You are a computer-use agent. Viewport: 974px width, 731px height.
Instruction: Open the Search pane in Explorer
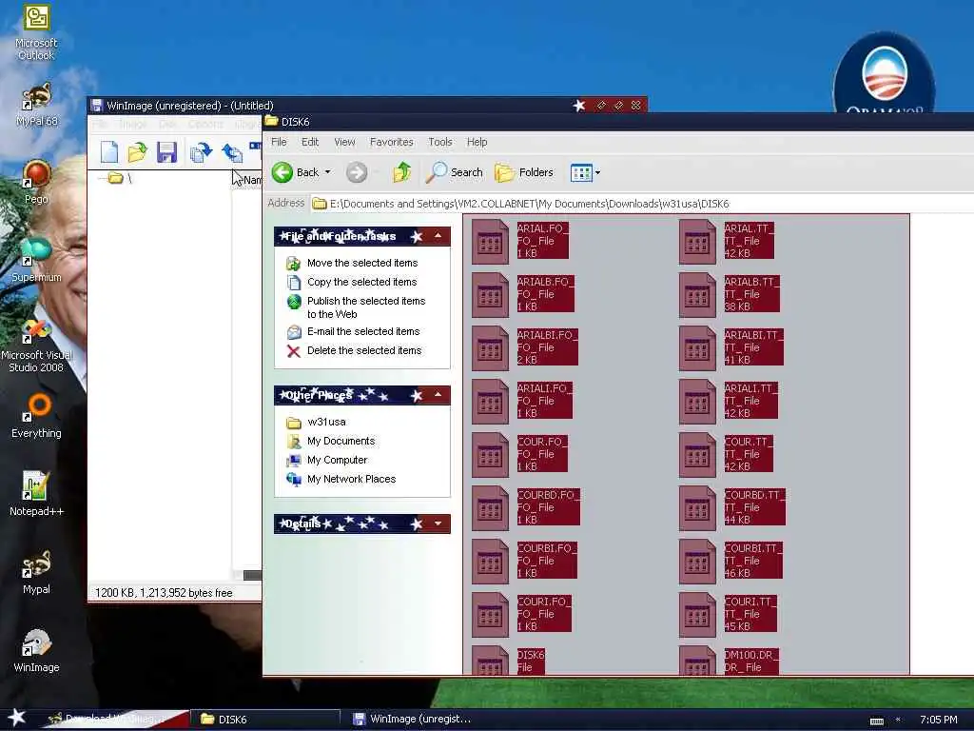(x=455, y=172)
